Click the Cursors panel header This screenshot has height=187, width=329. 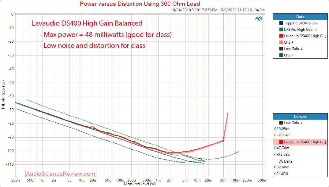pyautogui.click(x=300, y=117)
